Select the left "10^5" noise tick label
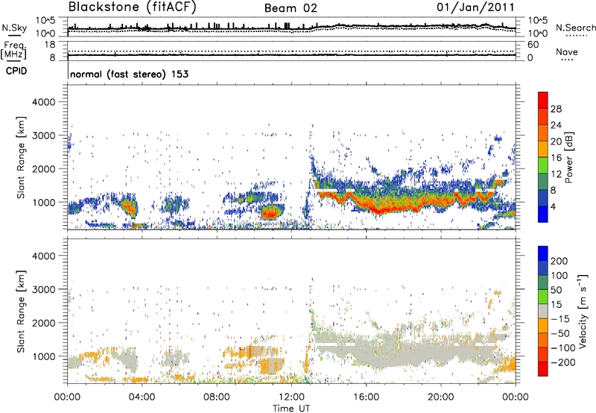 45,21
